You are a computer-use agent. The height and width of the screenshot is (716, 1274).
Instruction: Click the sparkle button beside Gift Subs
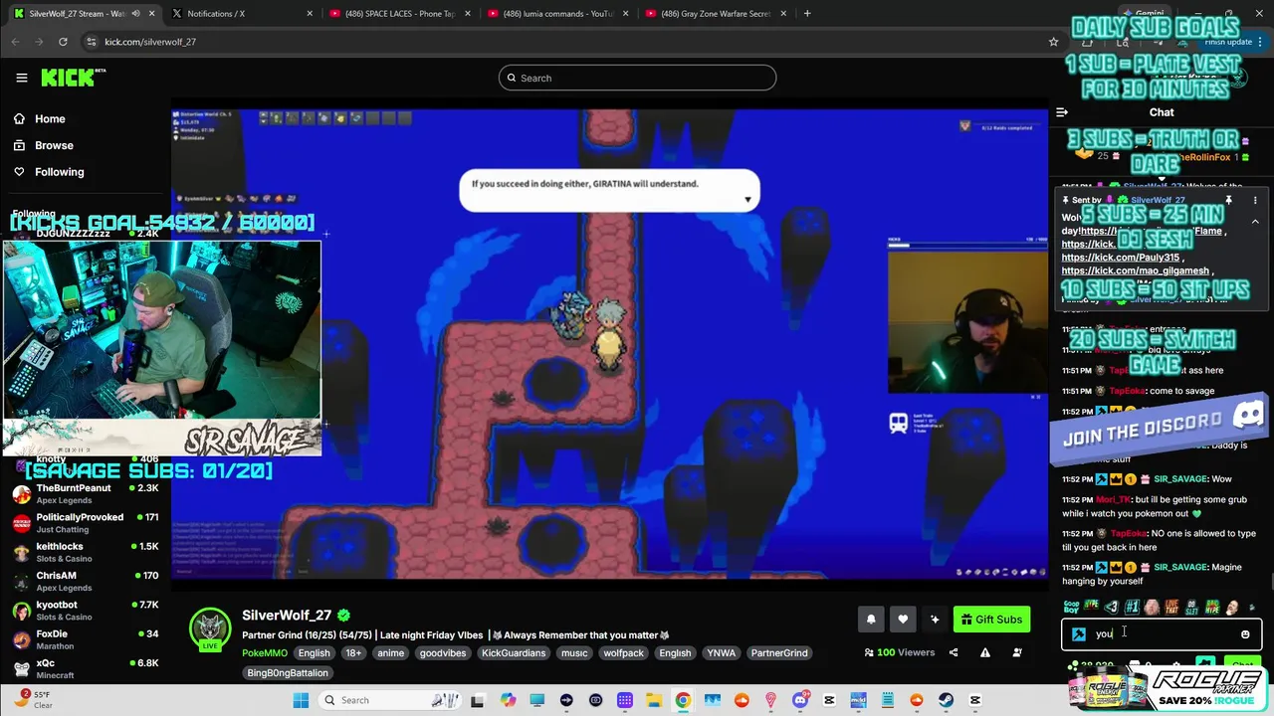click(935, 620)
